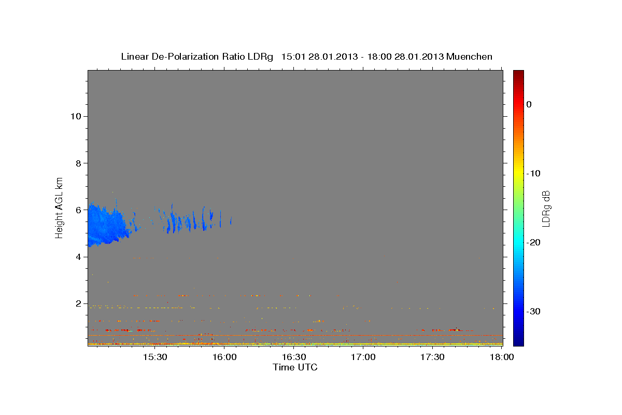Screen dimensions: 622x415
Task: Click the 17:30 time tick label
Action: 433,357
